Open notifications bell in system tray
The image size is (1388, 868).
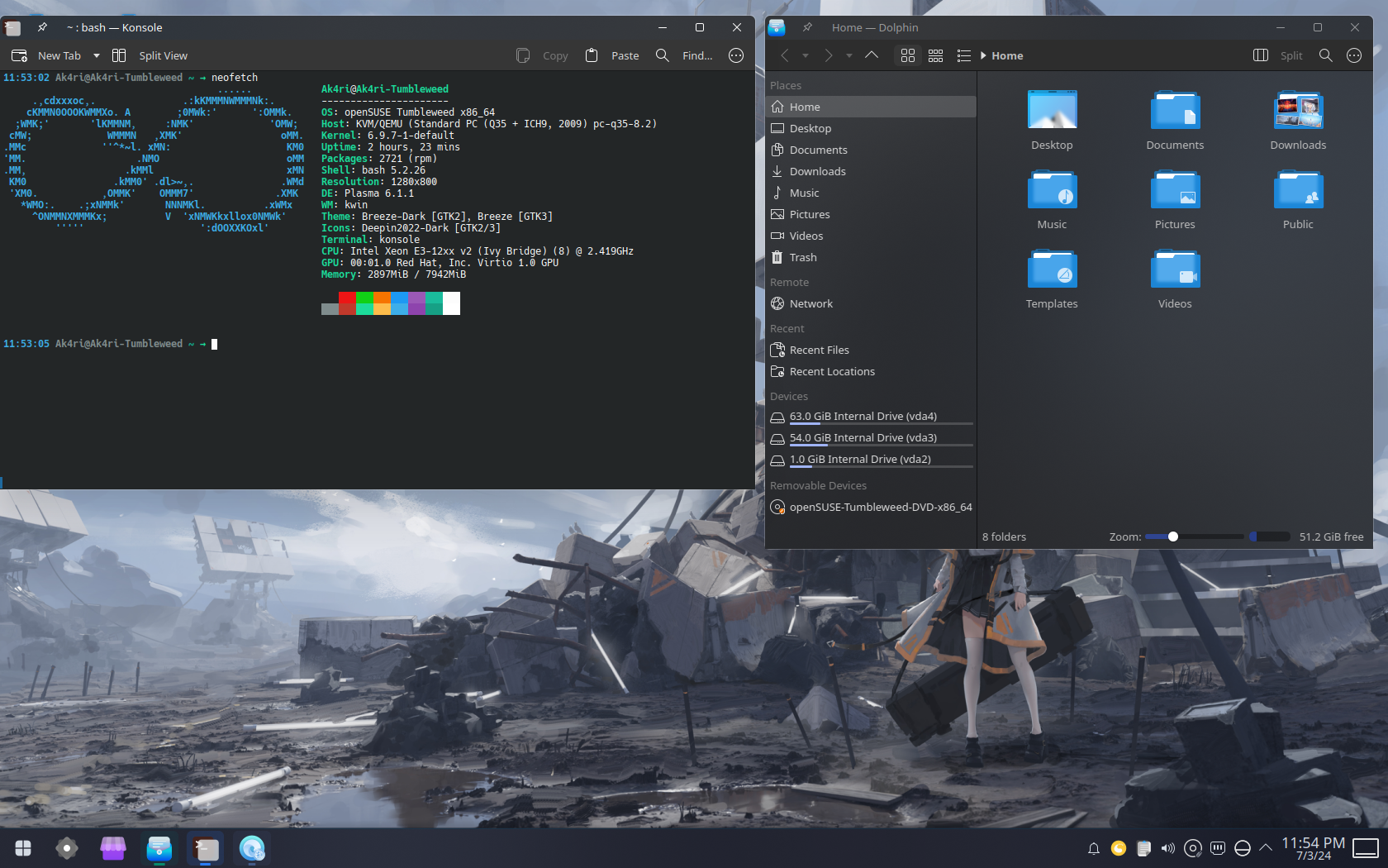[x=1093, y=848]
